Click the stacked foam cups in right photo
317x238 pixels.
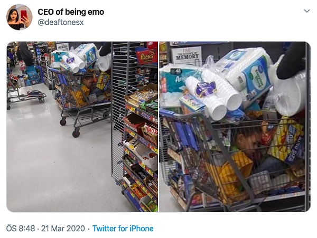pos(213,95)
